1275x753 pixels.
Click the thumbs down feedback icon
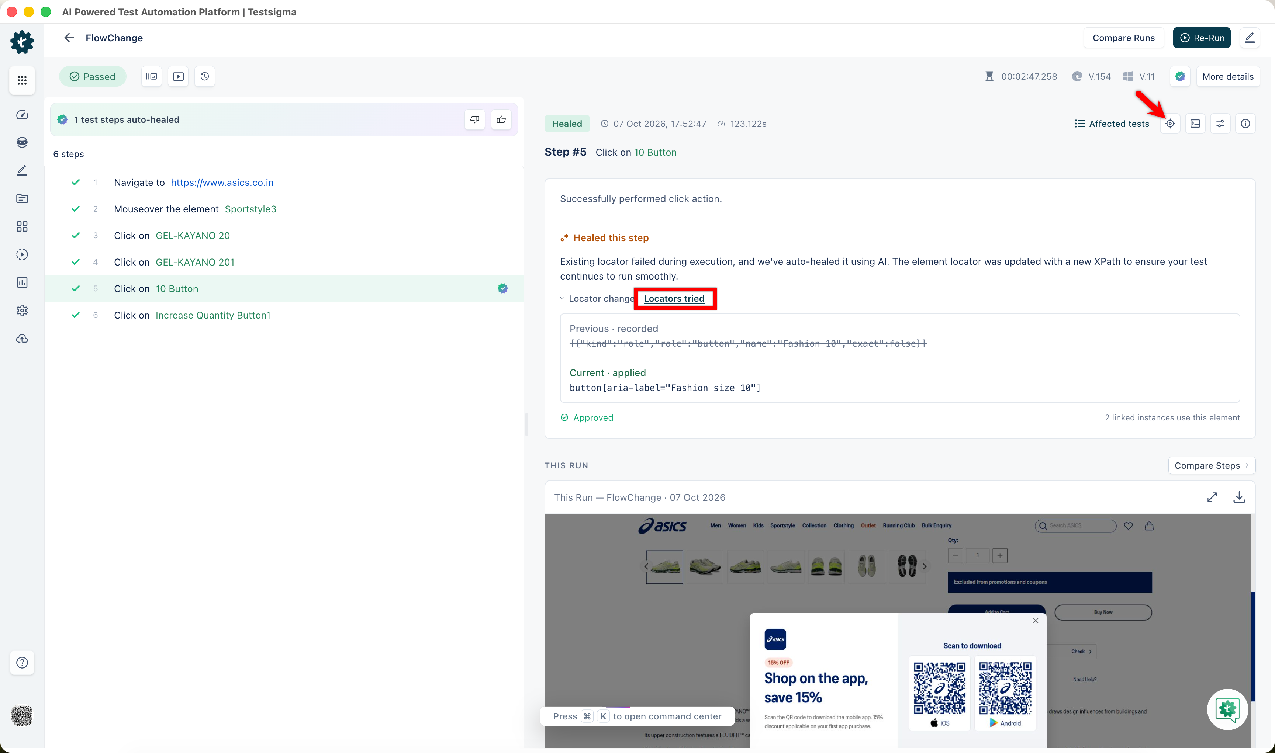tap(474, 120)
